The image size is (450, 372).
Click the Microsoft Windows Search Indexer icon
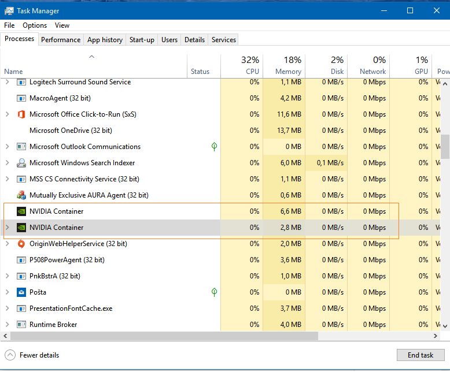coord(21,163)
